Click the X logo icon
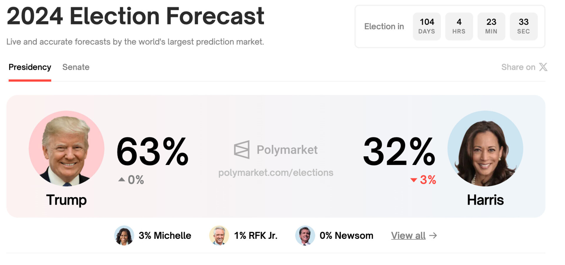This screenshot has width=565, height=265. (543, 67)
